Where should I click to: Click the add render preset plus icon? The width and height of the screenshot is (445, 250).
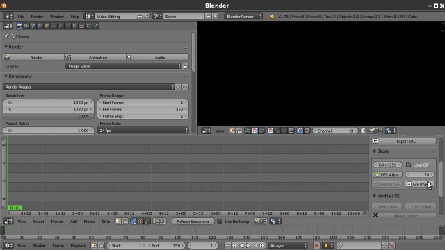178,87
